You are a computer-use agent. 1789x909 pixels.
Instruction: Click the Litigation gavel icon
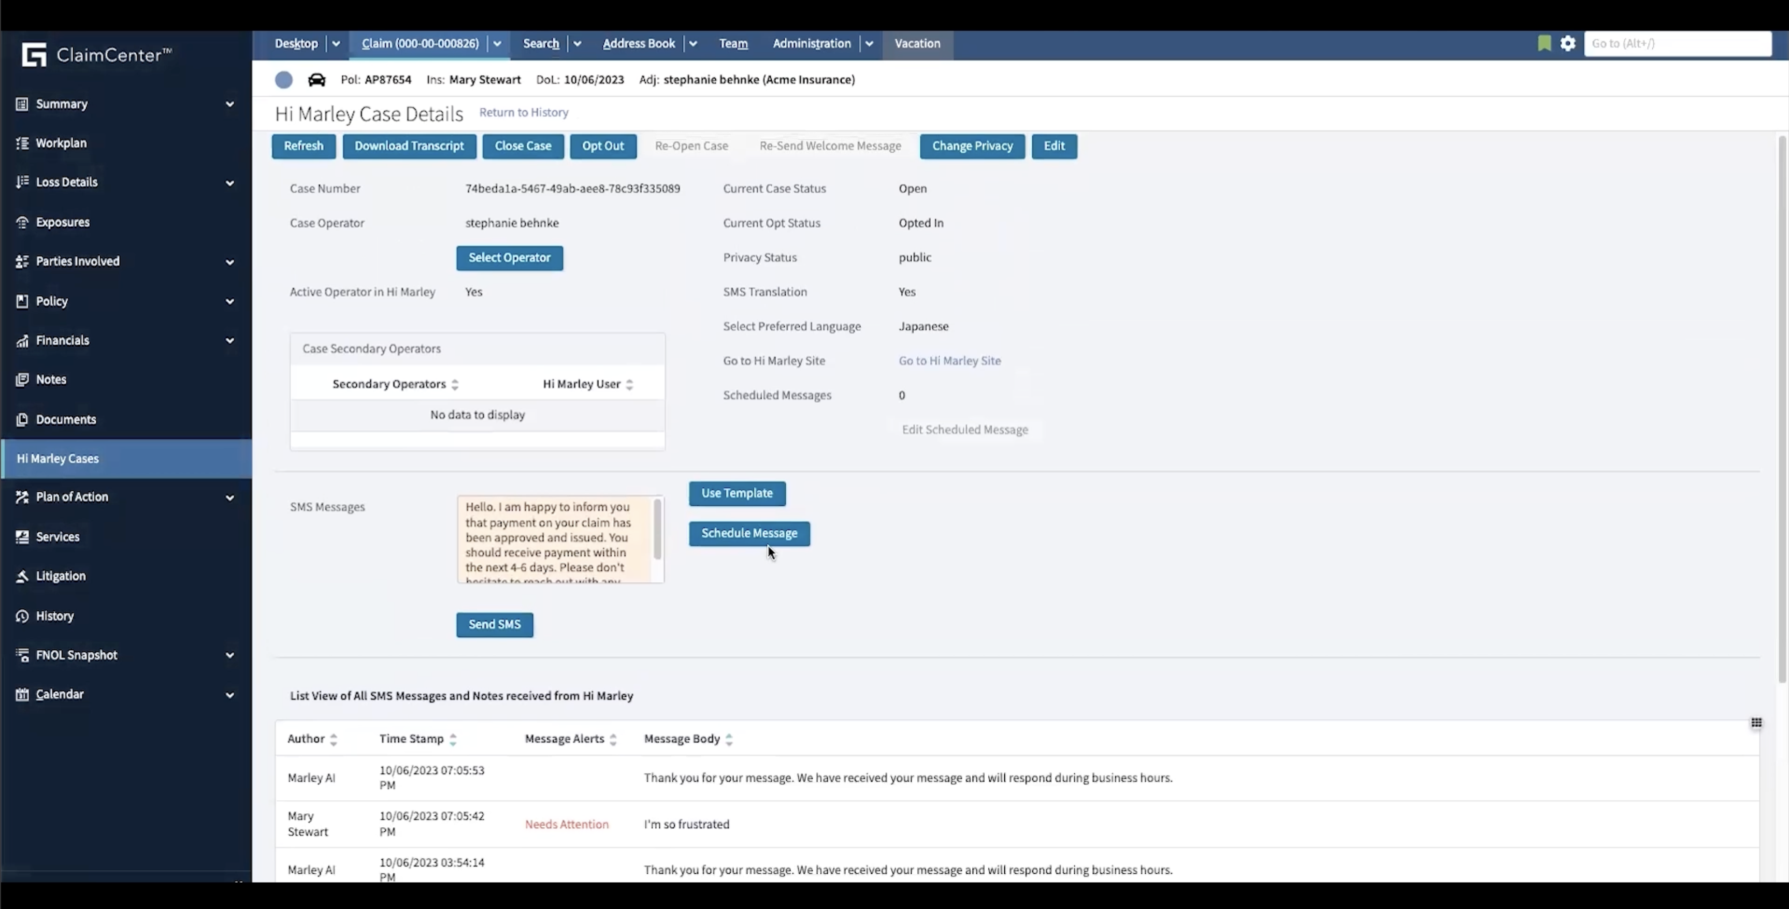click(x=22, y=576)
